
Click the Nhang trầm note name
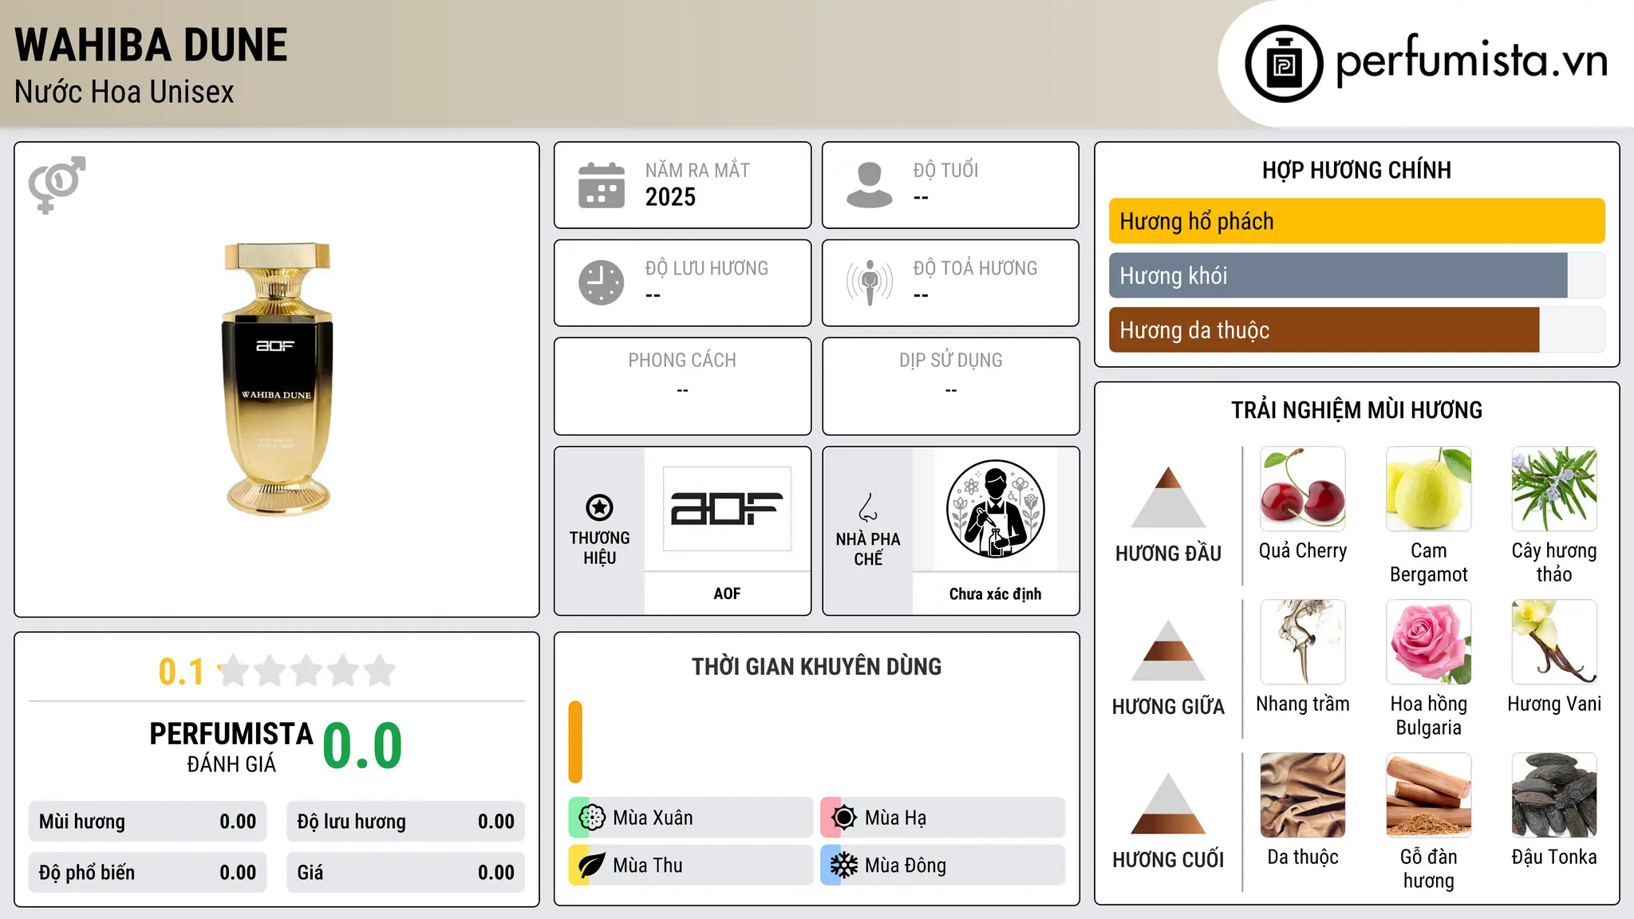pyautogui.click(x=1303, y=704)
